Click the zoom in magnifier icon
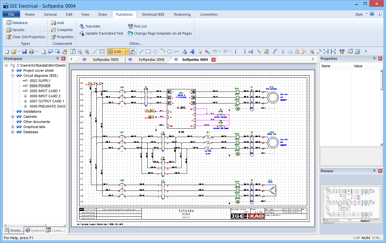 pos(87,52)
